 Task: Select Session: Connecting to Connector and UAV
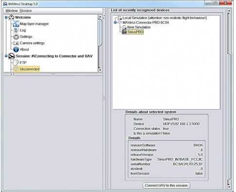click(54, 56)
